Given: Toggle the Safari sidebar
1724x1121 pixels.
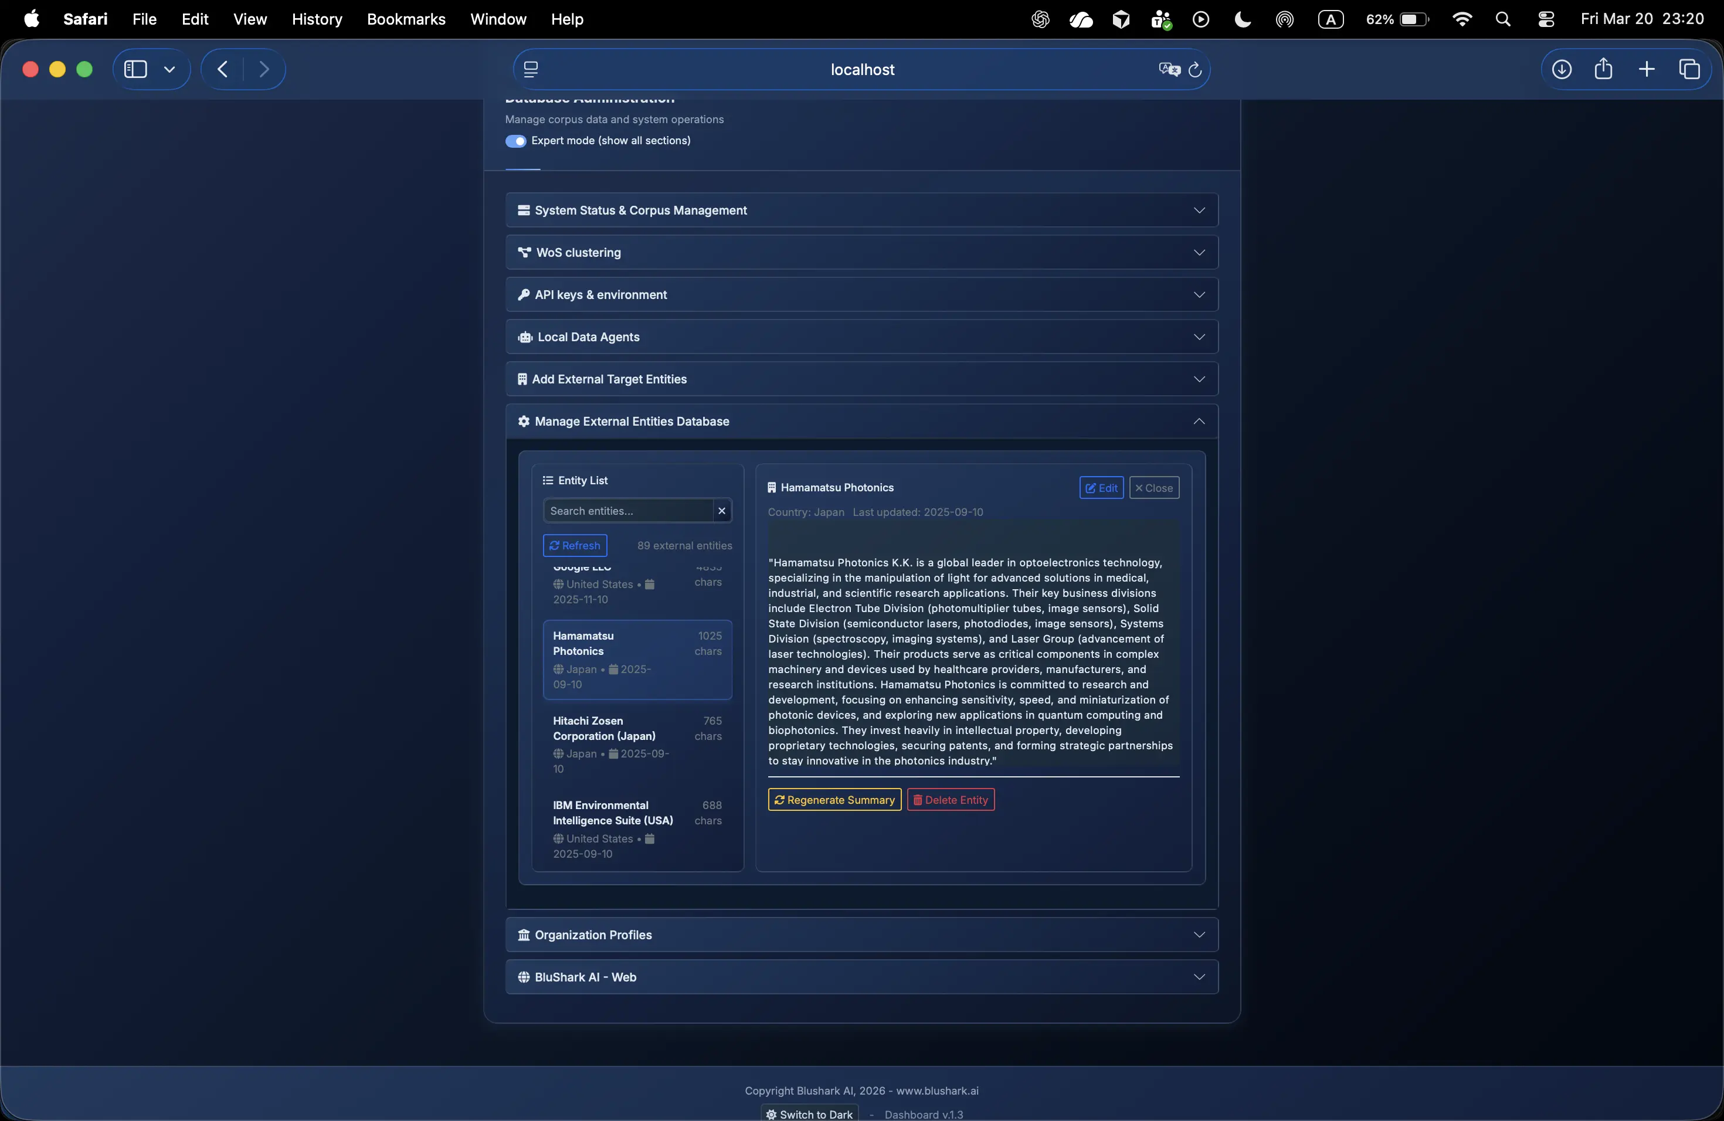Looking at the screenshot, I should [135, 70].
